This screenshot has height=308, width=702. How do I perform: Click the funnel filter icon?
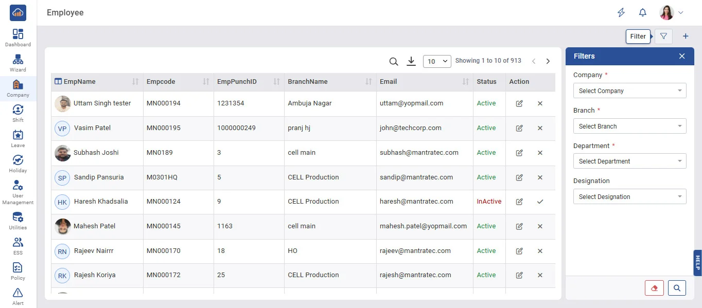663,37
